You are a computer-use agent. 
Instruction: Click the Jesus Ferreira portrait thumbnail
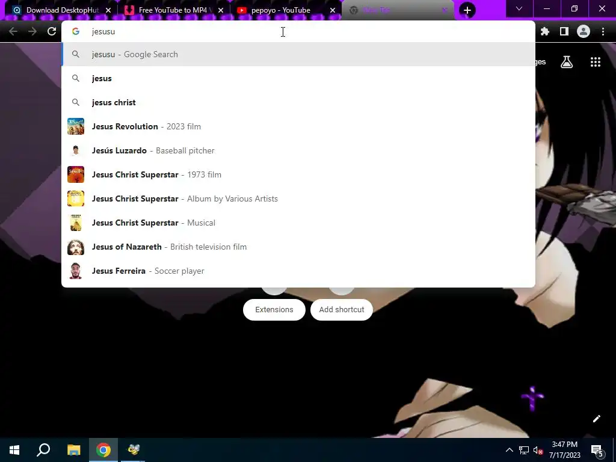click(x=76, y=271)
